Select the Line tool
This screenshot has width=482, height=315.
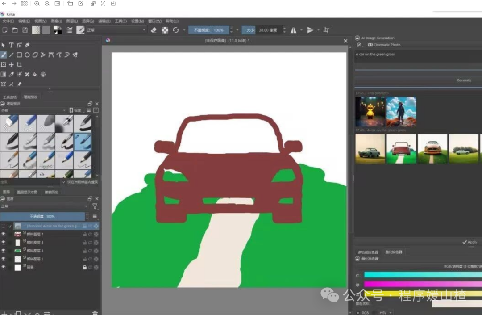(x=11, y=55)
